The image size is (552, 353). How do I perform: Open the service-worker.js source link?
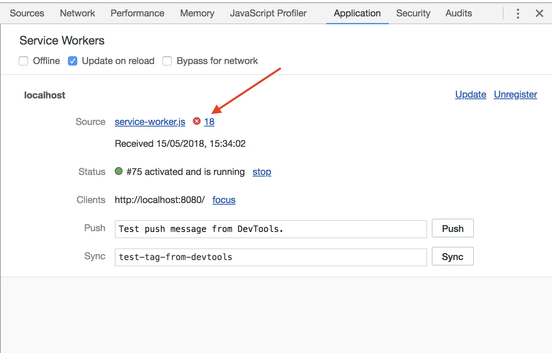click(x=150, y=122)
